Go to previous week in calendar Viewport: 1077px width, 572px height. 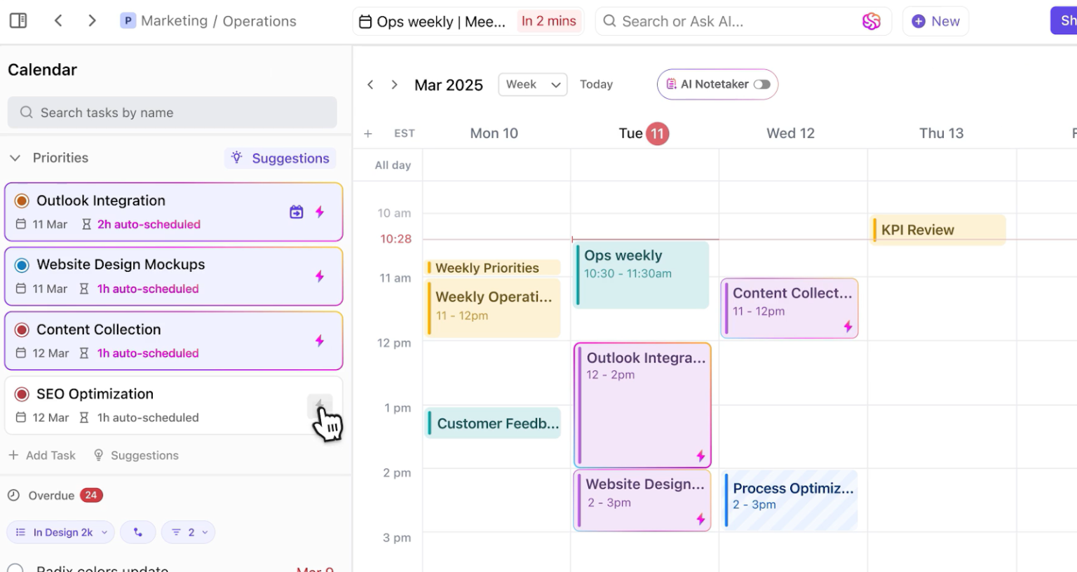371,85
